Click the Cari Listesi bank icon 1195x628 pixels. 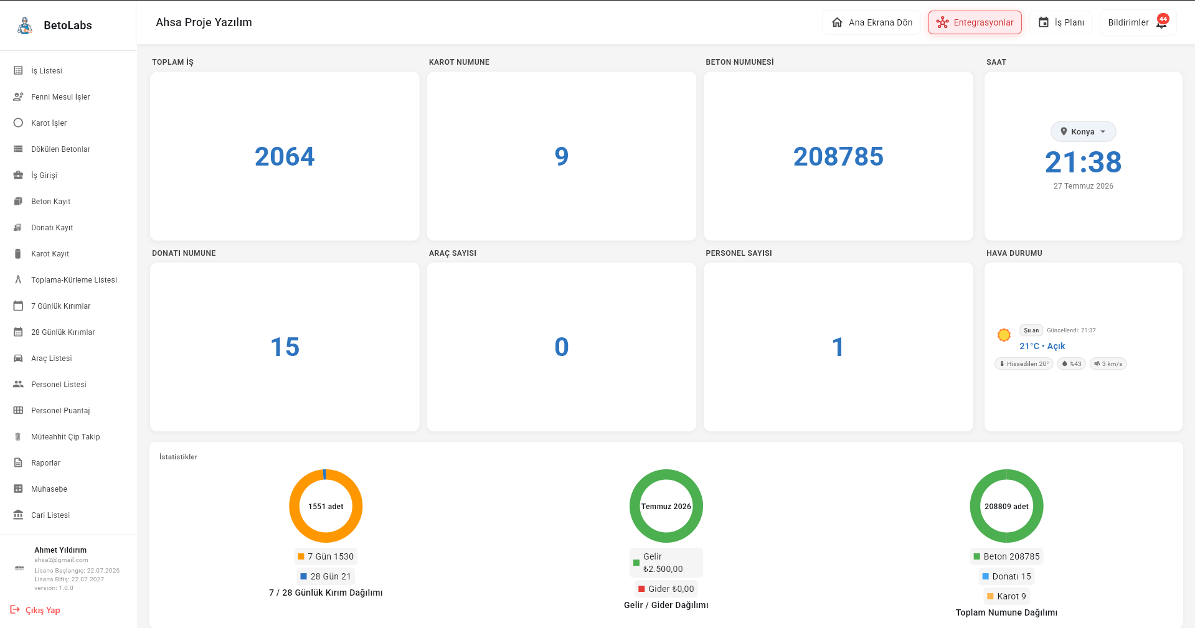point(18,515)
